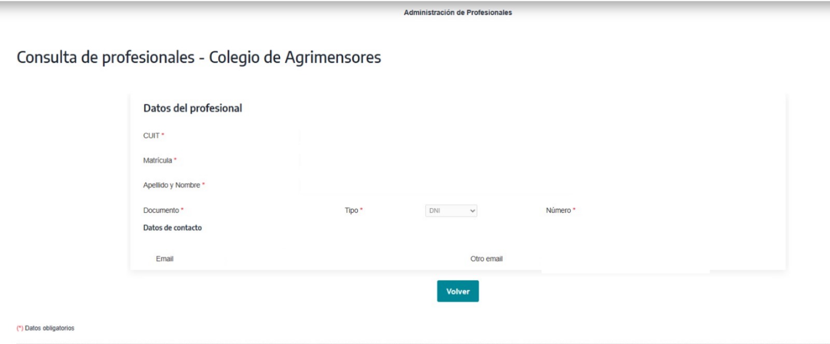This screenshot has height=344, width=830.
Task: Click the Consulta de profesionales page title
Action: pyautogui.click(x=199, y=57)
